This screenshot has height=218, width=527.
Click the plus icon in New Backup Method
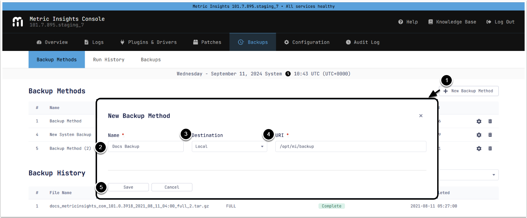point(445,91)
